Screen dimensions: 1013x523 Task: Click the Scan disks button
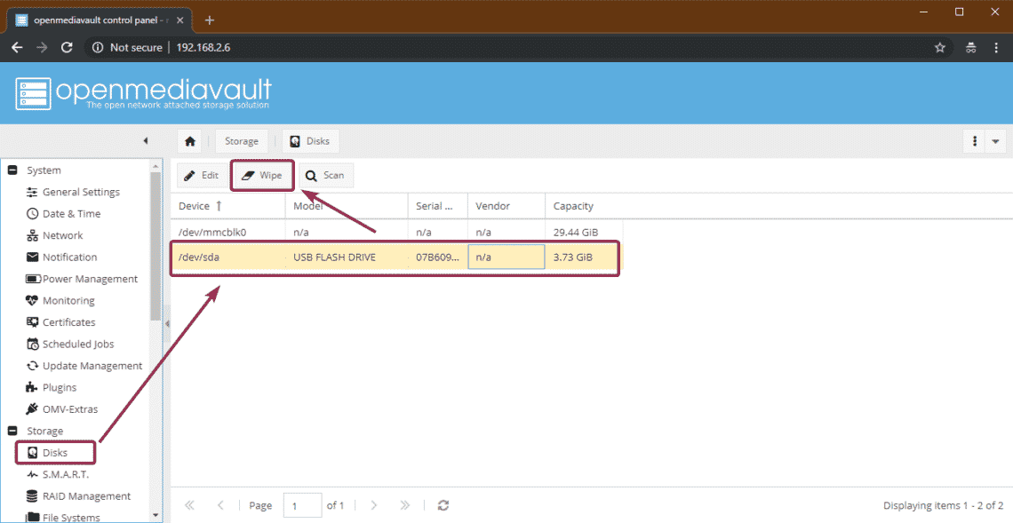pyautogui.click(x=325, y=175)
